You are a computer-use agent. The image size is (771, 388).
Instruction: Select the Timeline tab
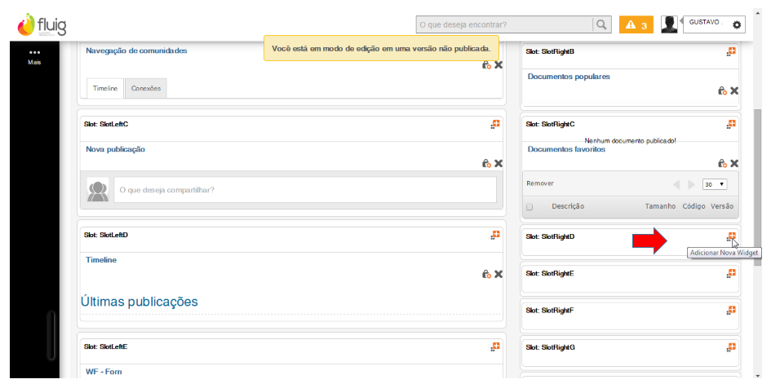point(104,88)
